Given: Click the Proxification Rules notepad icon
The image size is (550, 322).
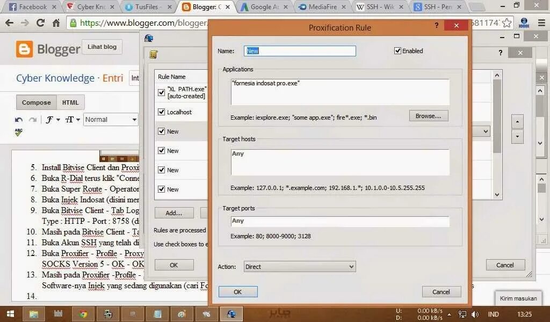Looking at the screenshot, I should [153, 54].
